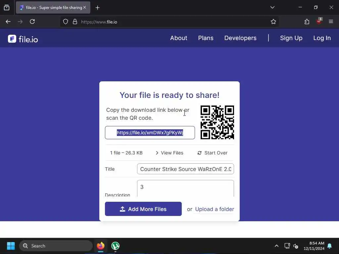339x254 pixels.
Task: Click the padlock site info icon
Action: coord(75,21)
